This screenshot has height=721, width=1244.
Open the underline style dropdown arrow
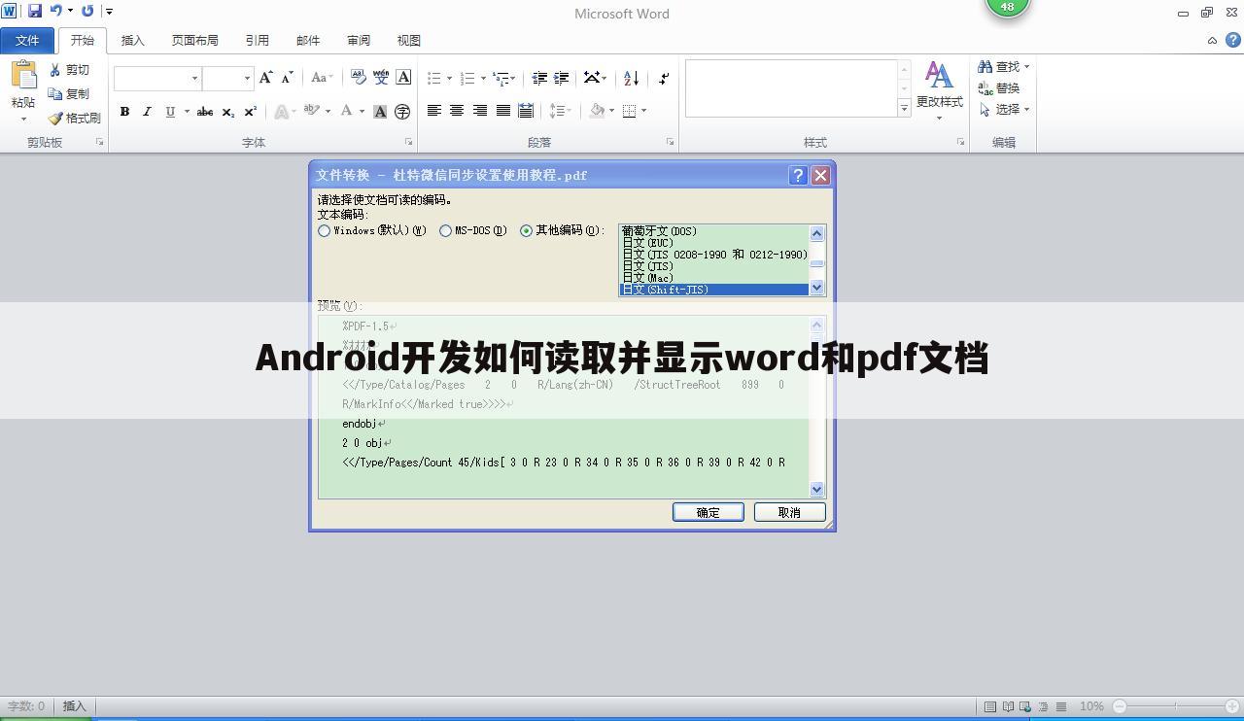(187, 111)
